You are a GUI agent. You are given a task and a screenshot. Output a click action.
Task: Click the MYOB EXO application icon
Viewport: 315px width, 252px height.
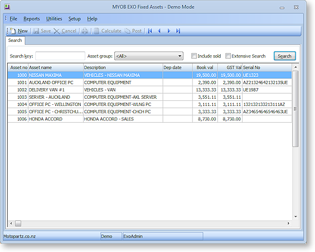click(x=7, y=7)
